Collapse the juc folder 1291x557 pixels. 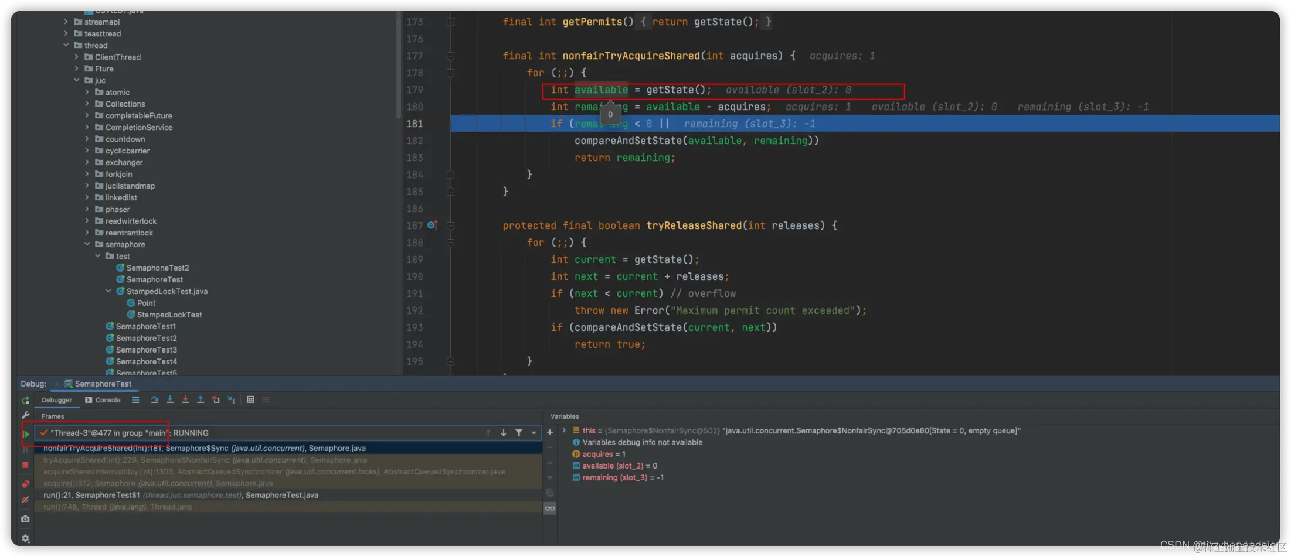point(76,81)
